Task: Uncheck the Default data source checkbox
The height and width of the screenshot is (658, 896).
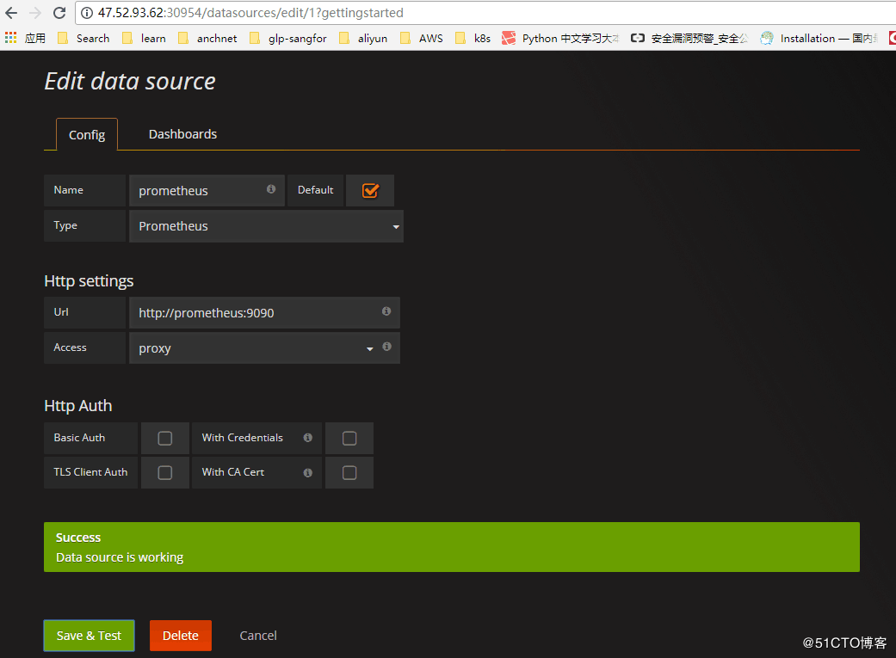Action: coord(370,190)
